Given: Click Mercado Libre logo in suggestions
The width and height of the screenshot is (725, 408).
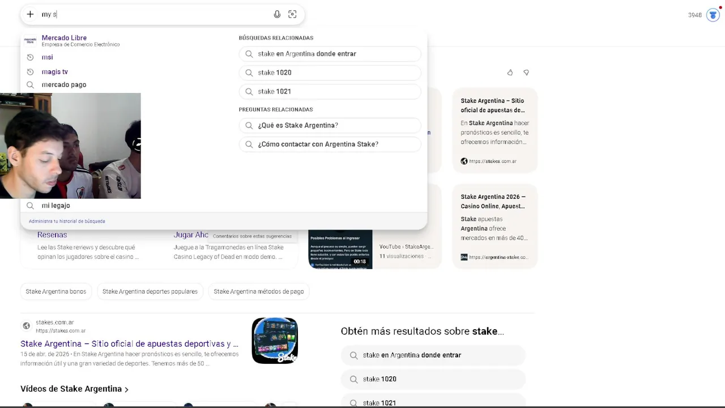Looking at the screenshot, I should (x=30, y=41).
